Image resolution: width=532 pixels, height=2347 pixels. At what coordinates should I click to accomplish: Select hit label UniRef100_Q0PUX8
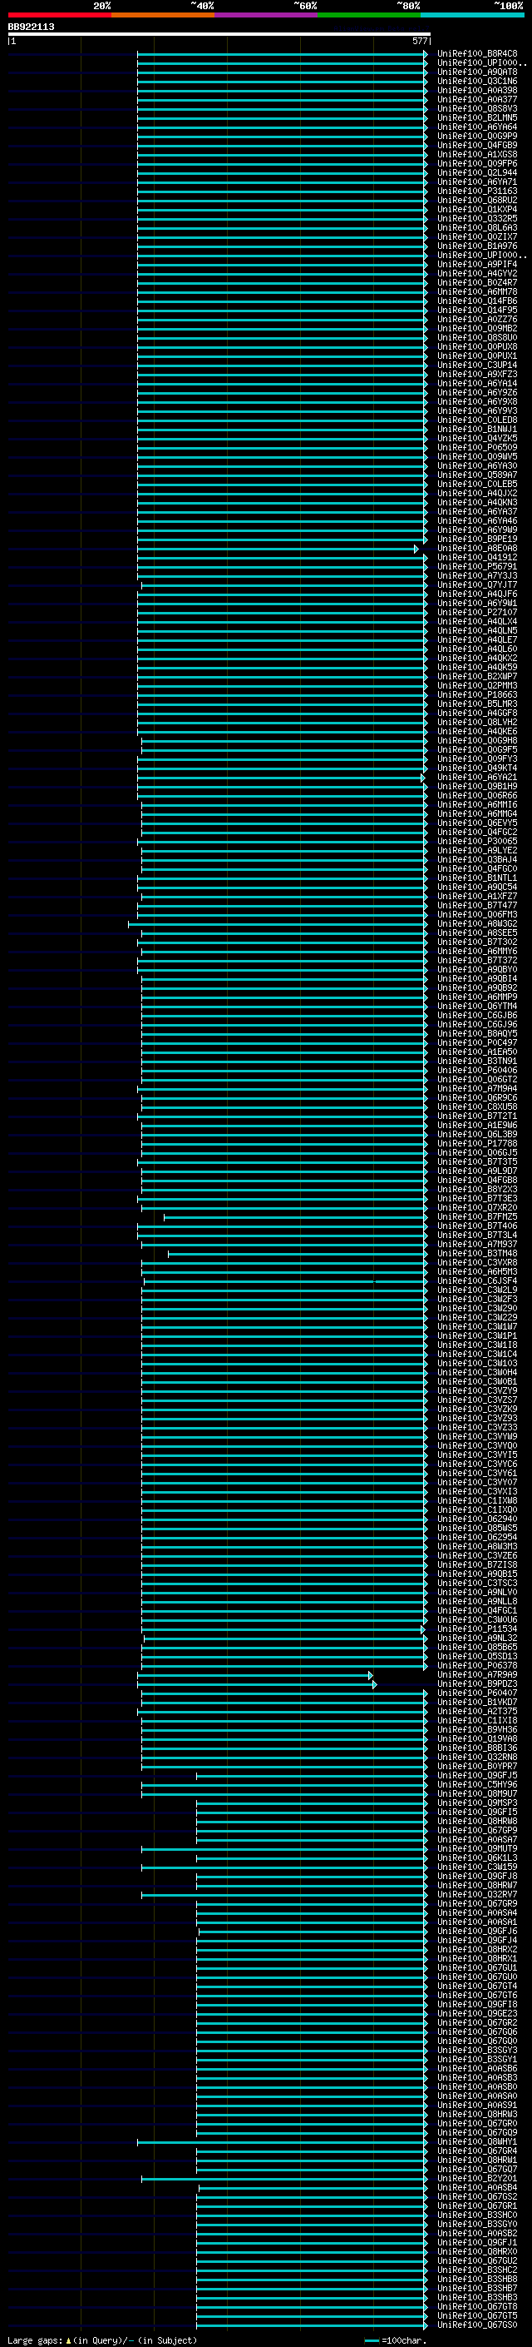[x=477, y=346]
